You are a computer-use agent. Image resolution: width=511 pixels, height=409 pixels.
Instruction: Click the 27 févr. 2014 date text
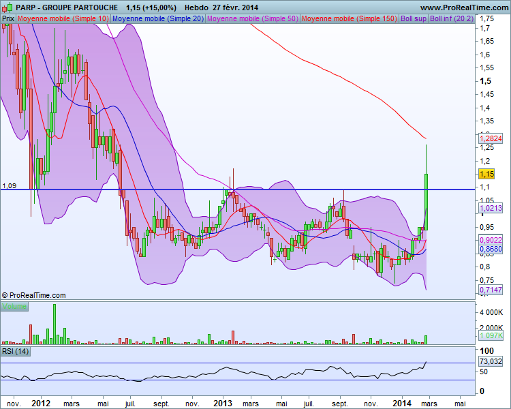pos(235,7)
